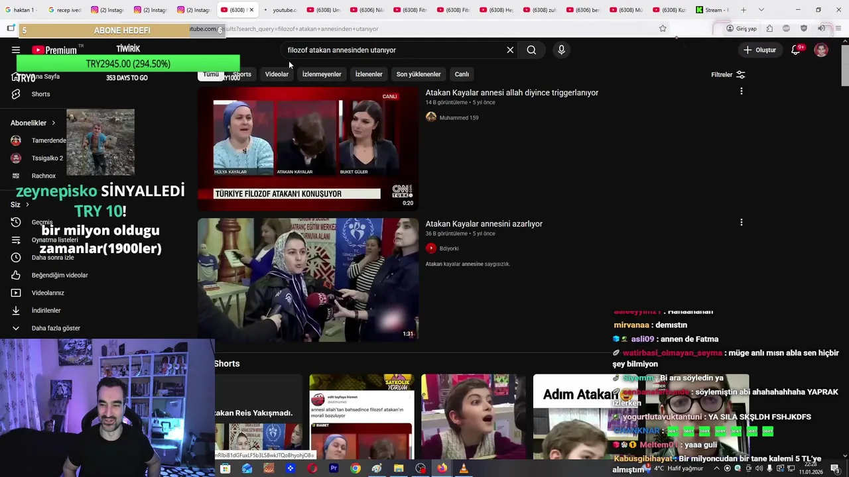Expand the Abonelikler section chevron
This screenshot has width=849, height=477.
coord(53,123)
